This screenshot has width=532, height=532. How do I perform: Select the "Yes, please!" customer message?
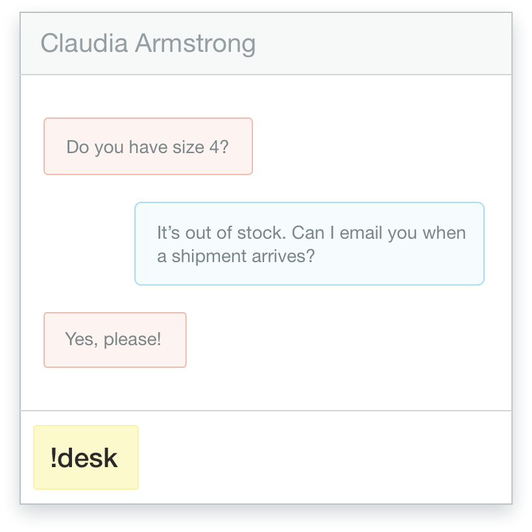tap(114, 339)
